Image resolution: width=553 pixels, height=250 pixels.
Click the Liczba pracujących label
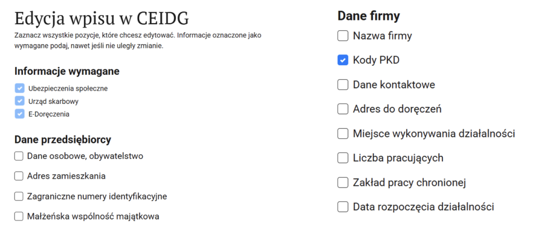click(x=398, y=158)
